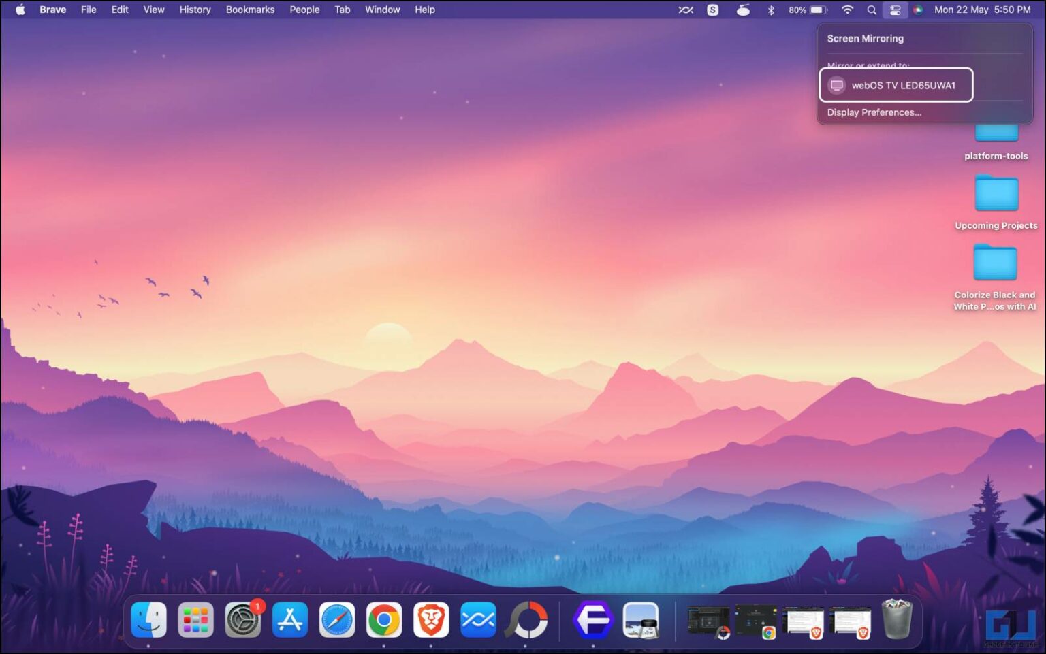Open Siri from the menu bar
The width and height of the screenshot is (1046, 654).
918,10
